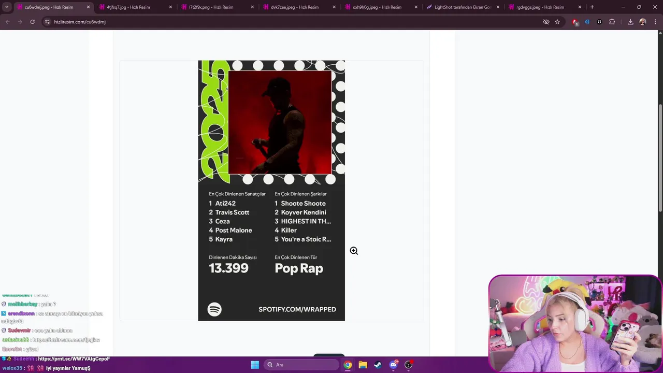
Task: Click the artist name Travis Scott
Action: (x=232, y=212)
